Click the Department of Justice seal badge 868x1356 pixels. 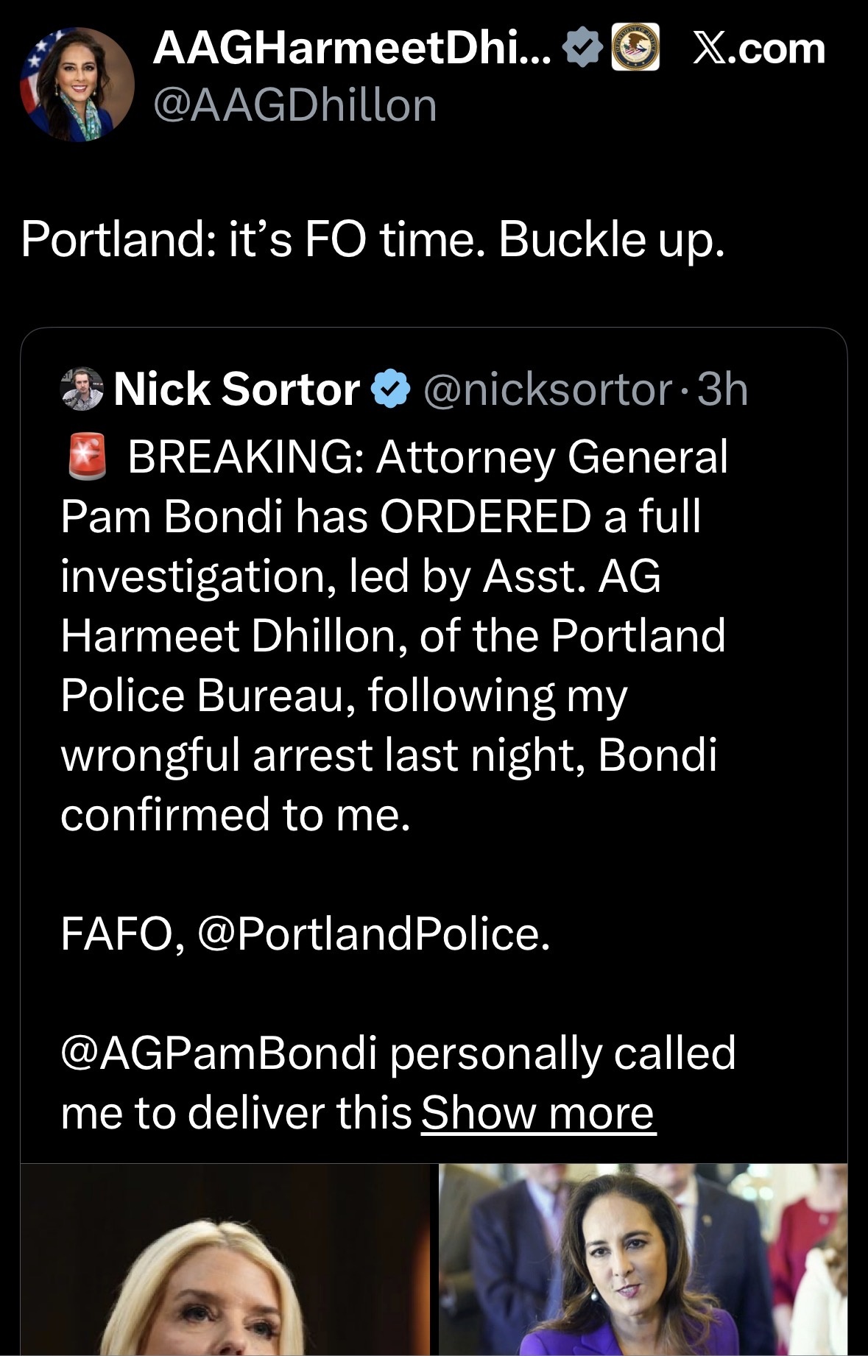click(635, 48)
